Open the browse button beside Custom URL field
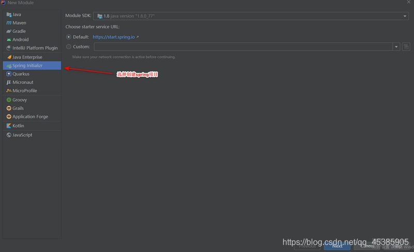The image size is (414, 252). (x=406, y=47)
